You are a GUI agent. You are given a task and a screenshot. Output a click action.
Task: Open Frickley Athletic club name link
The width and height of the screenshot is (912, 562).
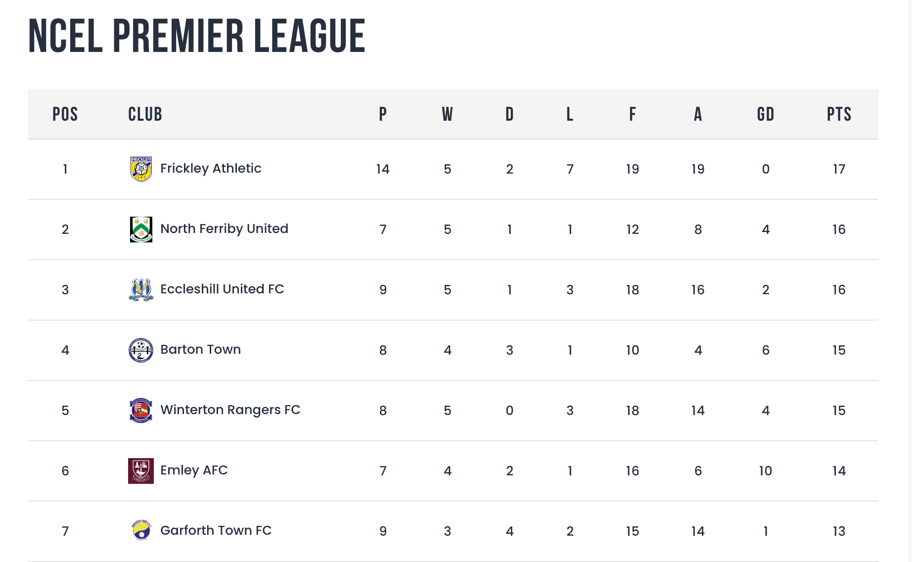tap(211, 169)
